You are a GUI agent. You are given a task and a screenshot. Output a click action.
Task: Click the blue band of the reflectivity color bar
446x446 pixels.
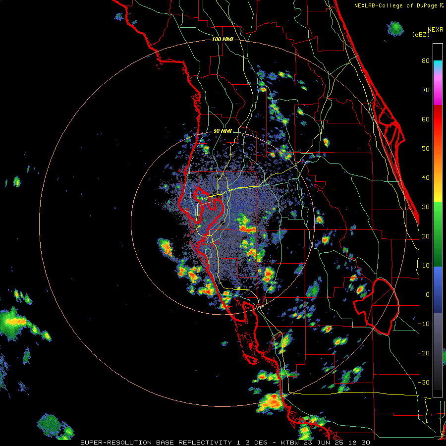(438, 290)
